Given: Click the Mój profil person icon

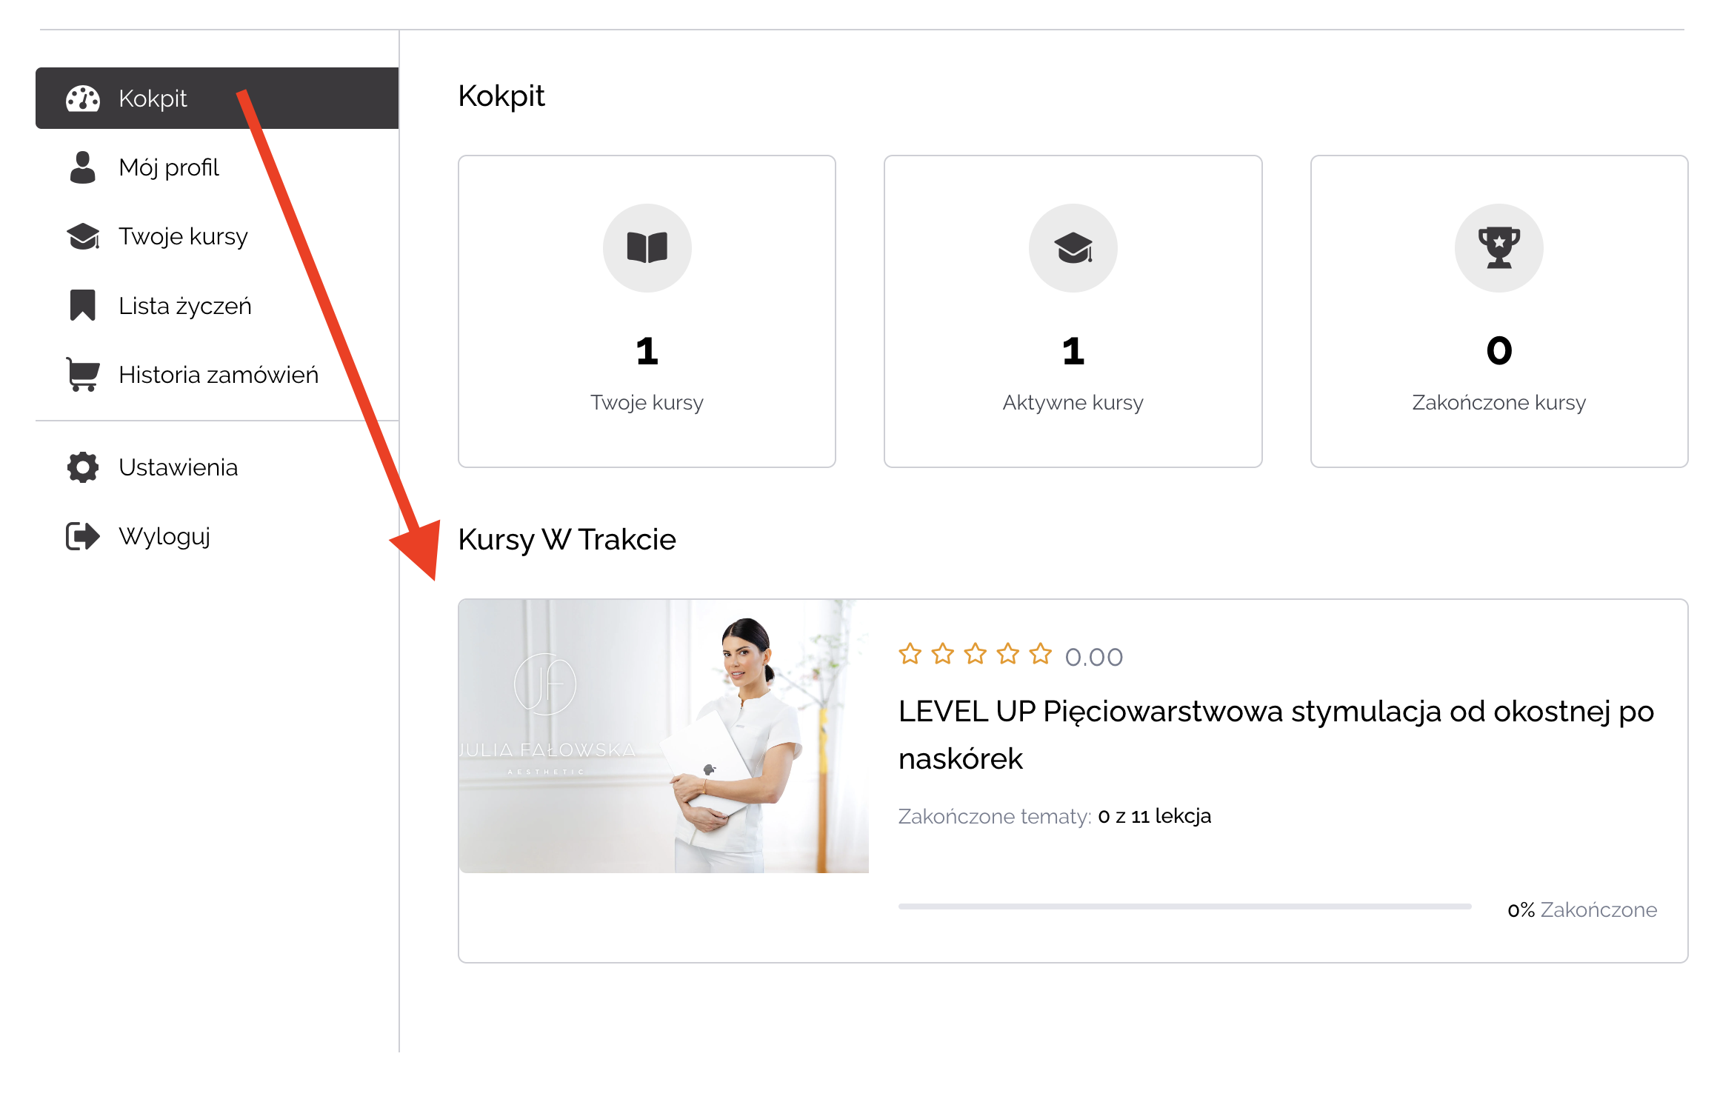Looking at the screenshot, I should [82, 167].
